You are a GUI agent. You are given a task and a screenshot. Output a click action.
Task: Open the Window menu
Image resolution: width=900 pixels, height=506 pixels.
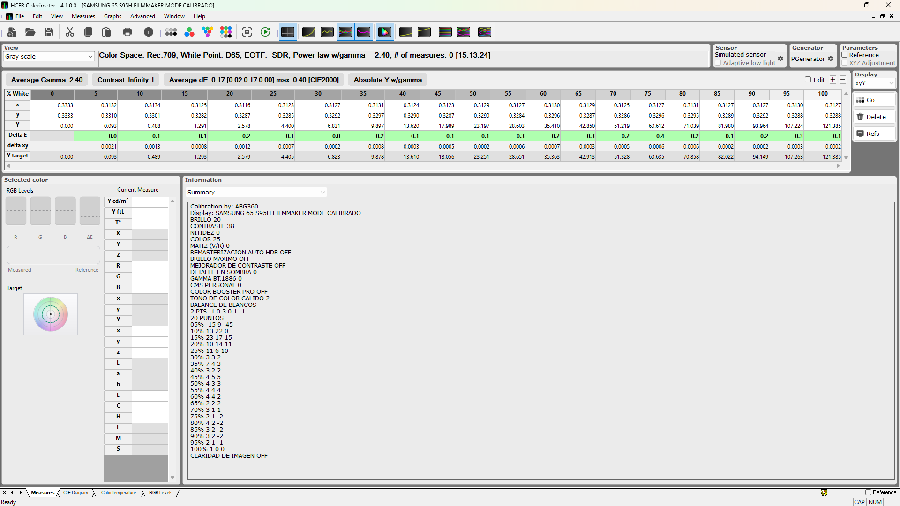point(174,16)
